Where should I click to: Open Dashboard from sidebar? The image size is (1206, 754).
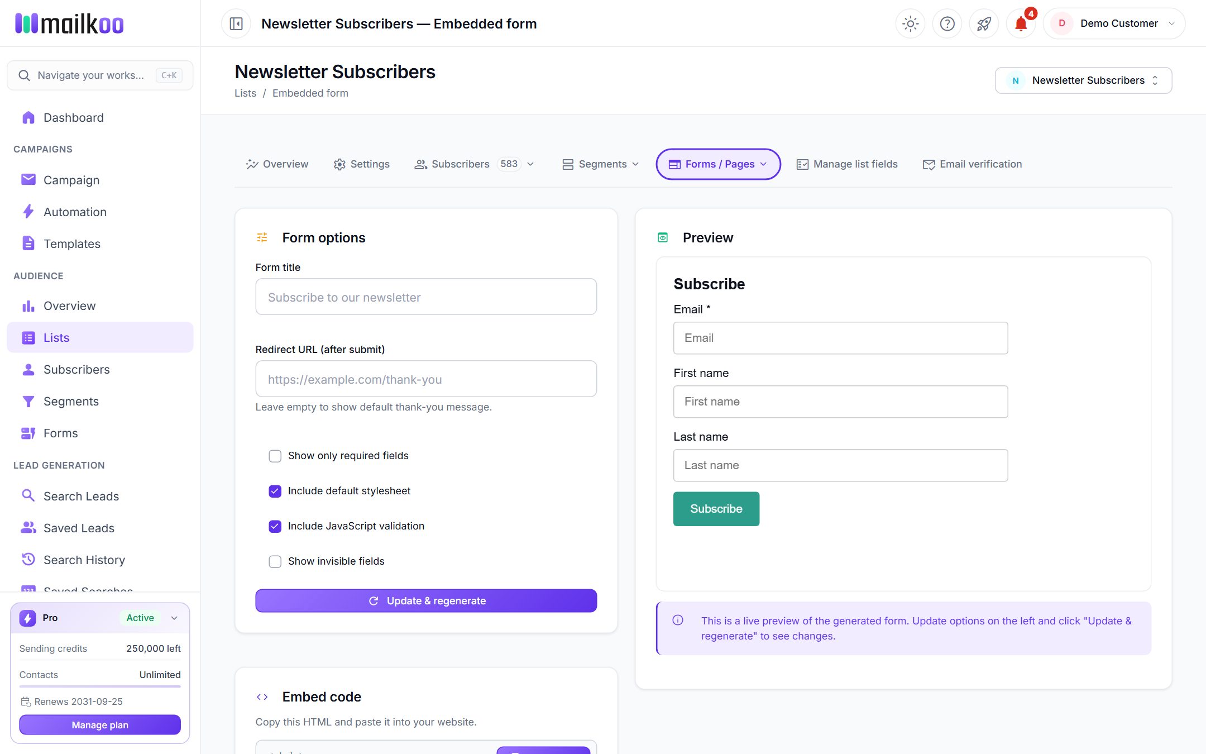click(x=100, y=118)
